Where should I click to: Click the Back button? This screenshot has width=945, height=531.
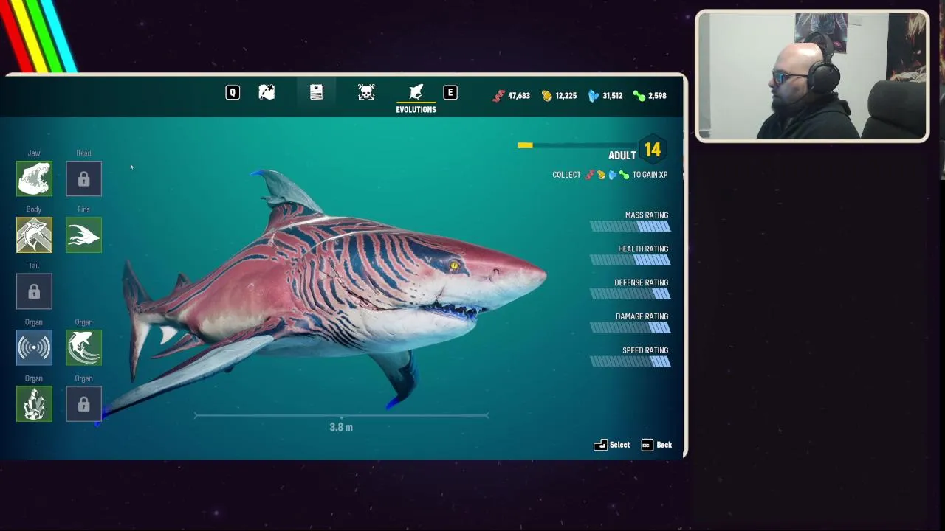tap(656, 445)
